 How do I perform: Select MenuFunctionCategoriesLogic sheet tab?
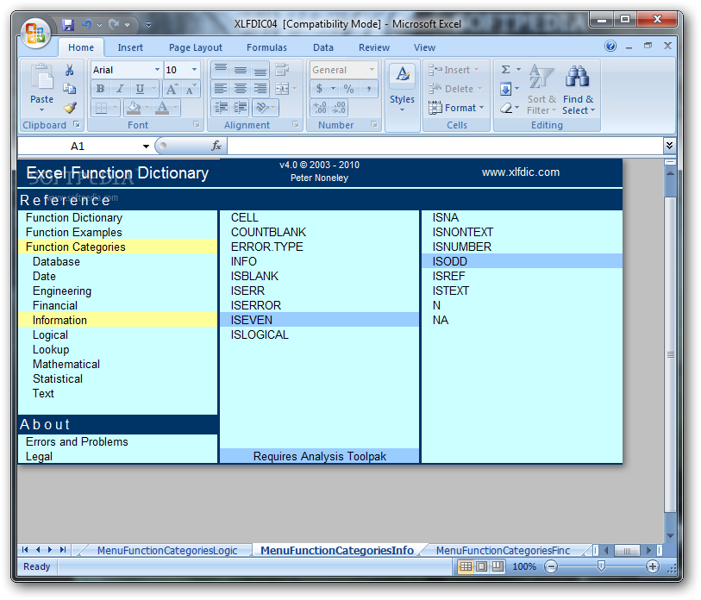167,550
